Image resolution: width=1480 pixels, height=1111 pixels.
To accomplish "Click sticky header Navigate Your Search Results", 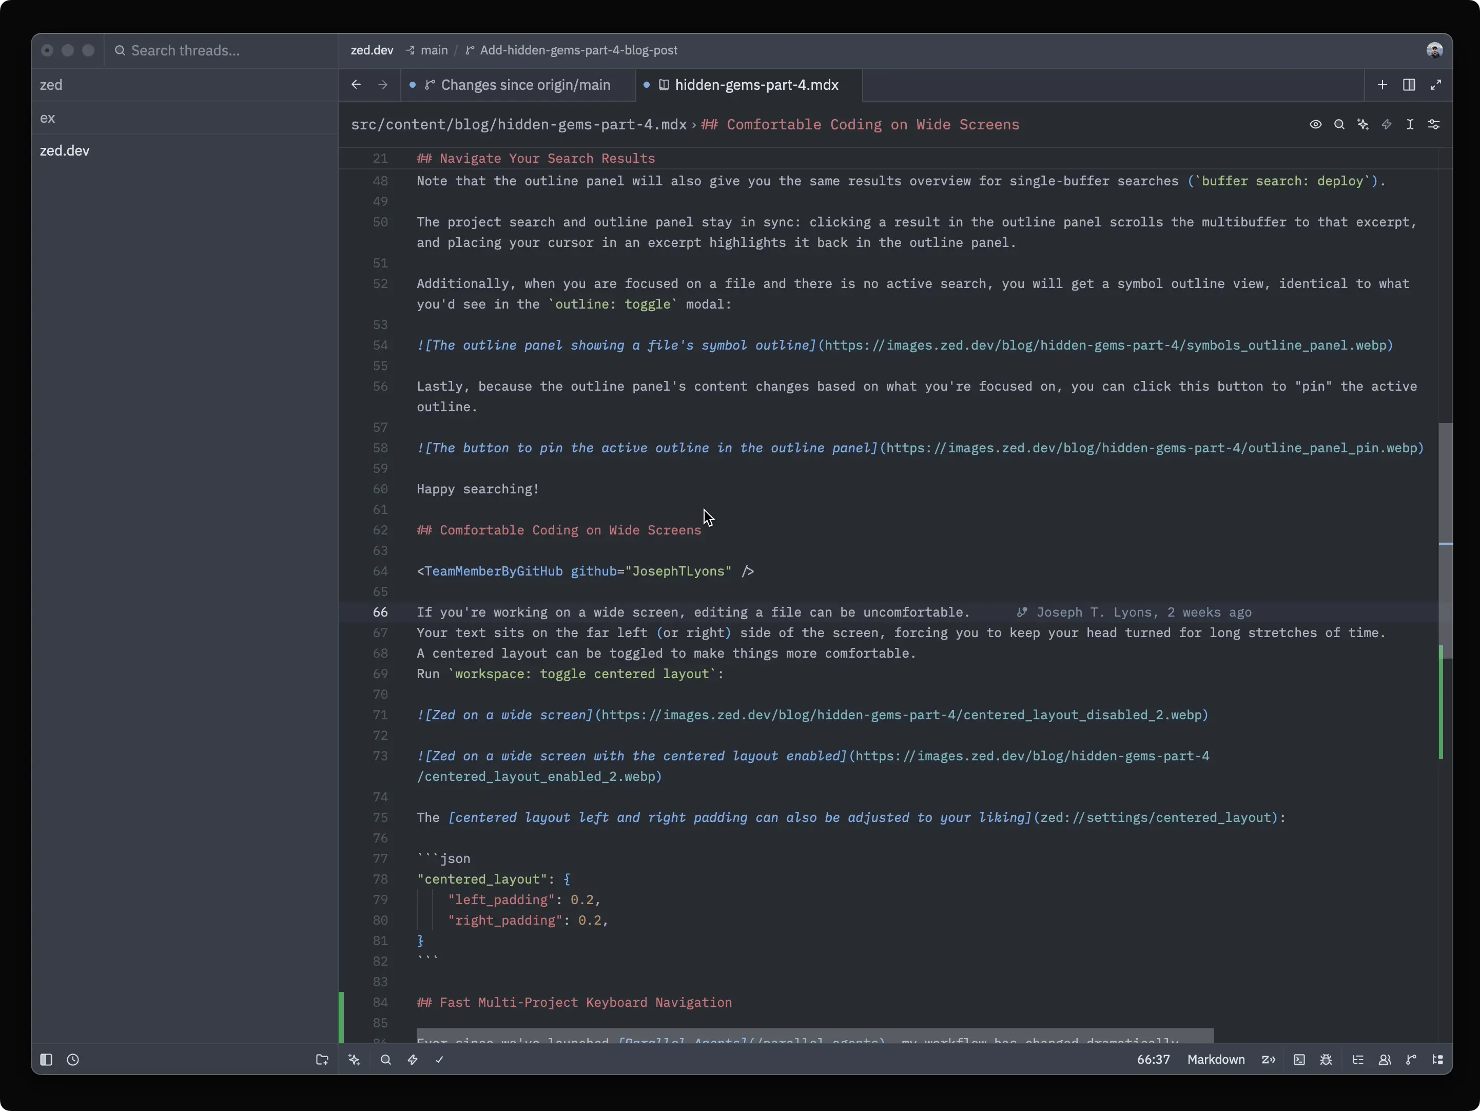I will click(536, 159).
